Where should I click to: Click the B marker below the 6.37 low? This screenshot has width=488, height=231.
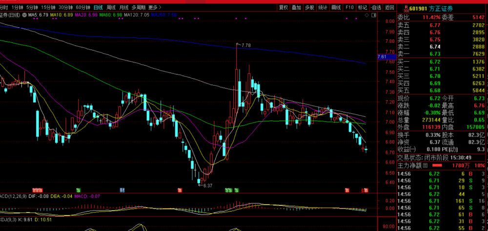click(x=180, y=190)
